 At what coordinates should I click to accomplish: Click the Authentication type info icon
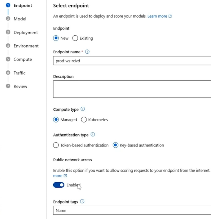coord(93,135)
